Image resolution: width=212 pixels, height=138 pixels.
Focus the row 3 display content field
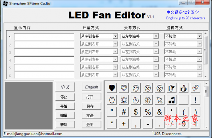(x=44, y=52)
